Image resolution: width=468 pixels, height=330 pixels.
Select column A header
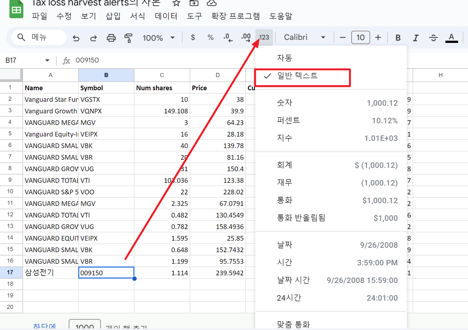(50, 75)
